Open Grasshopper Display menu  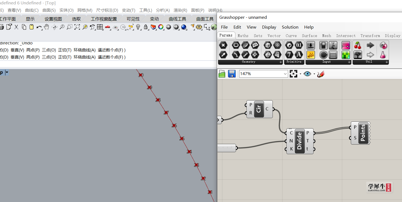tap(269, 27)
